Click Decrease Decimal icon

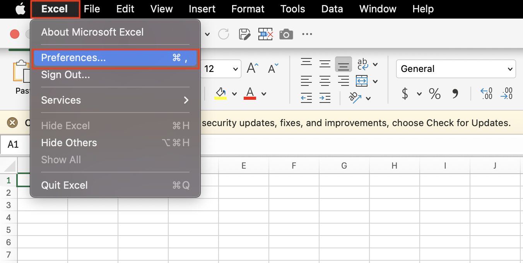(x=506, y=93)
